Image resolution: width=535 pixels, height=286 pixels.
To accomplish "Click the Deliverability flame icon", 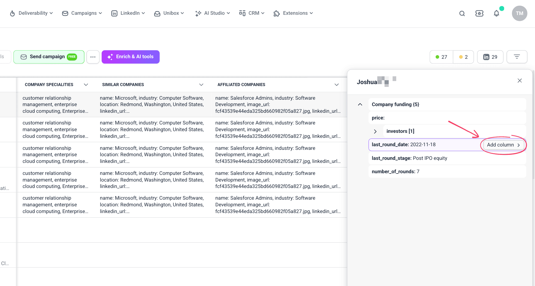I will click(12, 13).
